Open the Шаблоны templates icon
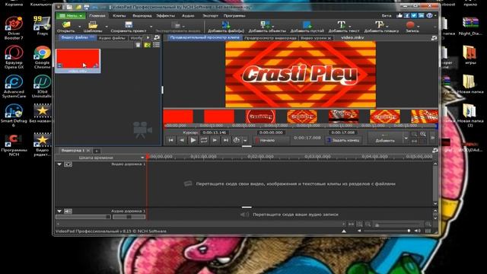The width and height of the screenshot is (487, 274). (93, 24)
